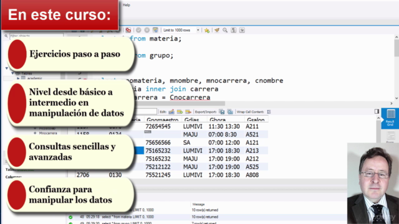Screen dimensions: 399x224
Task: Open the Help menu
Action: tap(126, 5)
